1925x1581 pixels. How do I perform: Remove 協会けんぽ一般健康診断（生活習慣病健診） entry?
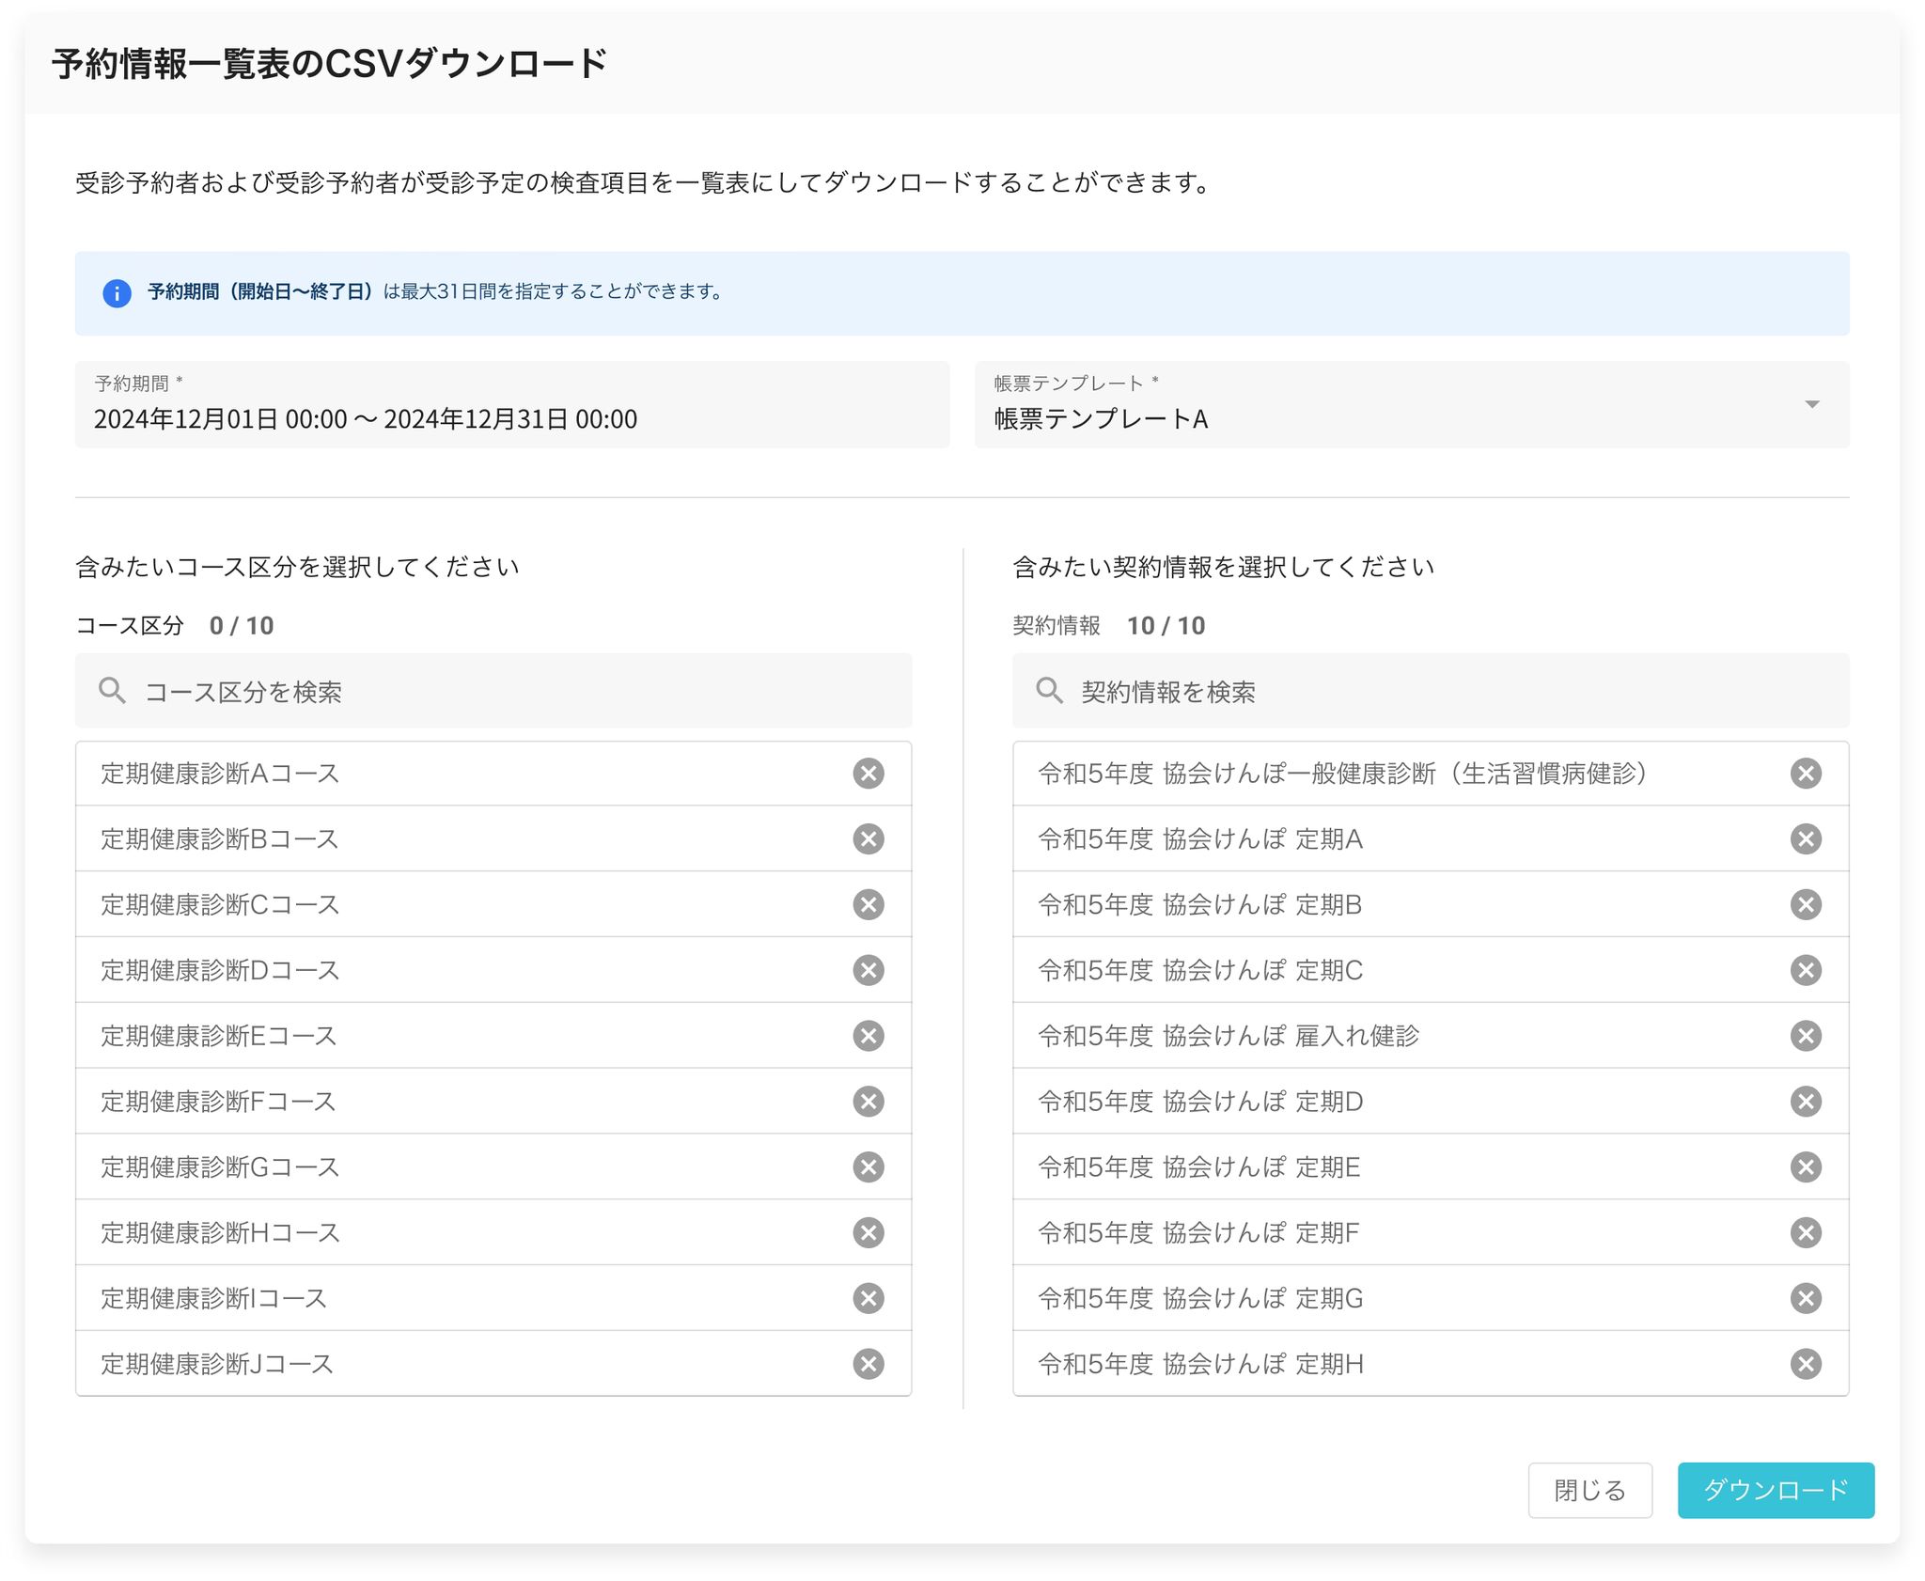coord(1805,774)
